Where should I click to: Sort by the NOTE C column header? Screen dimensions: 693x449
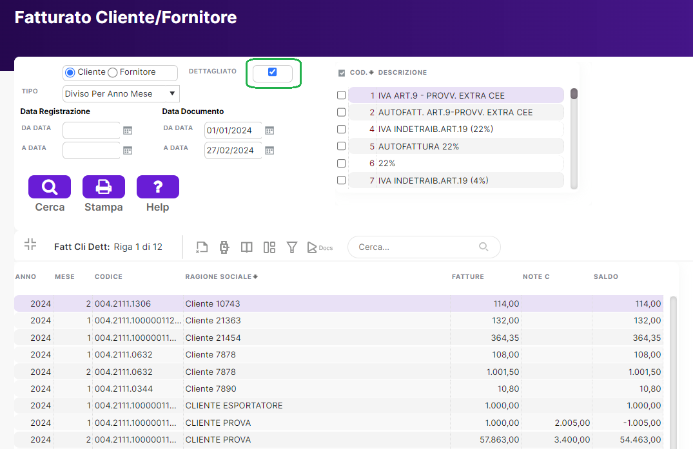tap(536, 277)
